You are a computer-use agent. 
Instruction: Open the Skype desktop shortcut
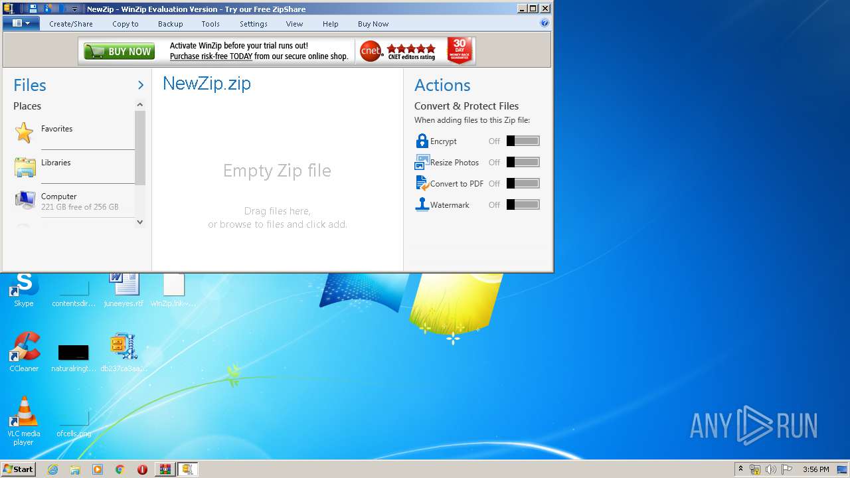click(24, 289)
